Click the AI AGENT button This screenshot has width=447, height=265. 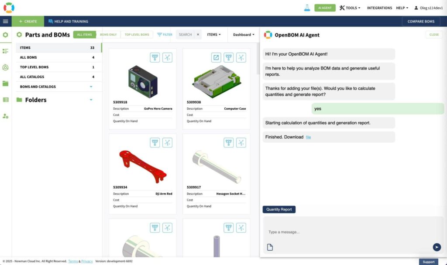pos(325,8)
